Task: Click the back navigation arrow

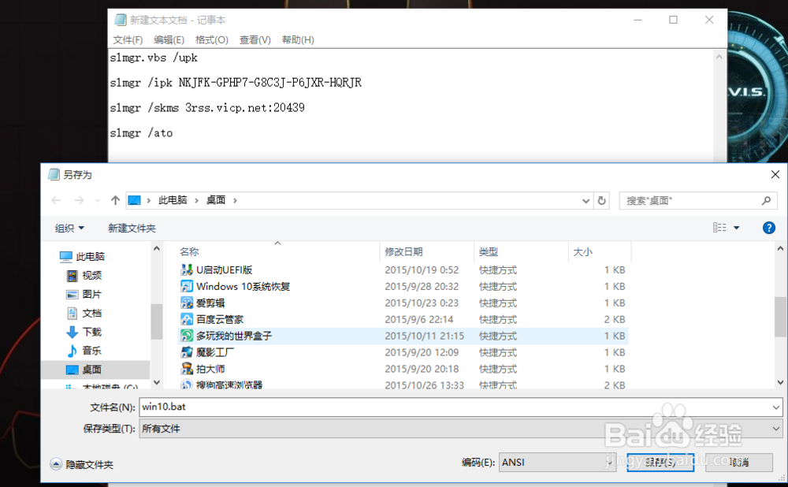Action: click(x=55, y=200)
